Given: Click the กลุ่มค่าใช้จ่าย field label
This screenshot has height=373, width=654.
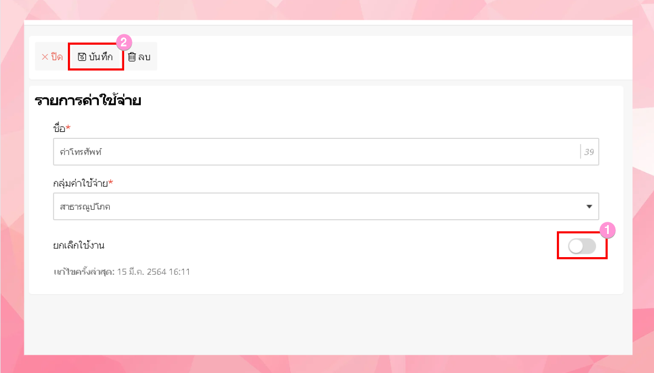Looking at the screenshot, I should click(81, 183).
